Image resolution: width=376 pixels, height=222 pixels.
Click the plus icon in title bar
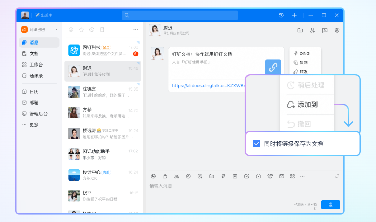click(x=294, y=15)
